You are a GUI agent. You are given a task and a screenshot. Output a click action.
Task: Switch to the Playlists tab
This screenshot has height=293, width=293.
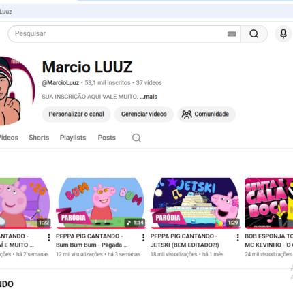[x=73, y=138]
